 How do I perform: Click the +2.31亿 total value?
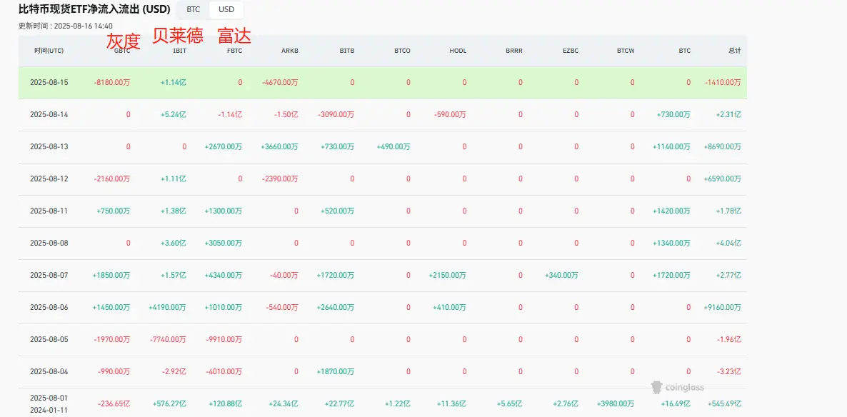coord(728,114)
